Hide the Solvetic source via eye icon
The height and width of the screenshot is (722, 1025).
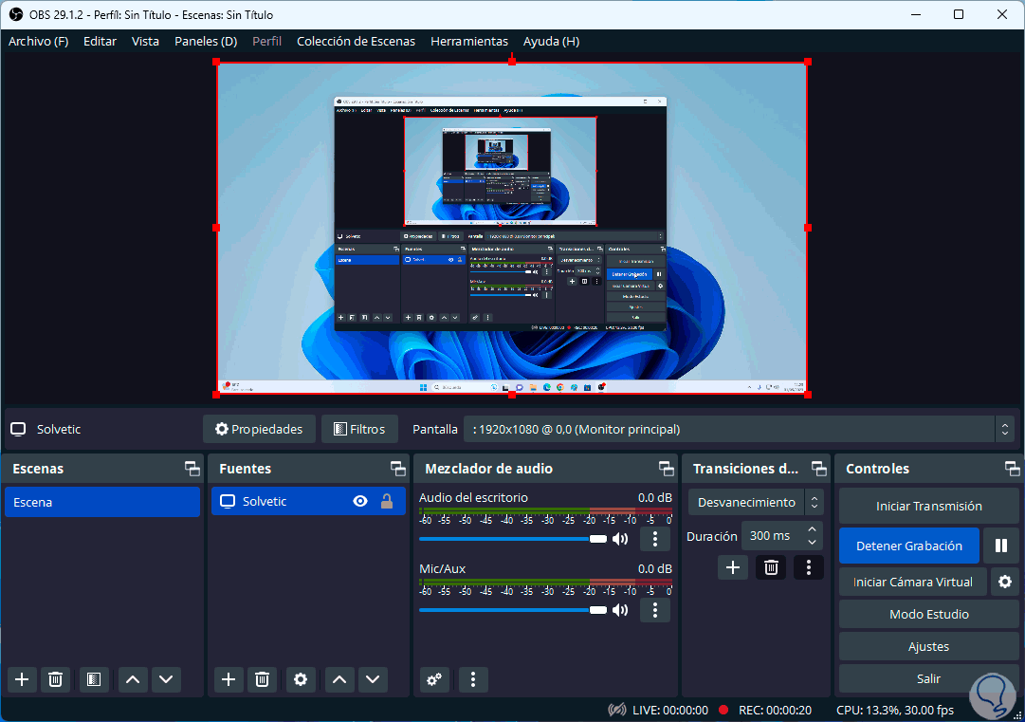tap(360, 502)
